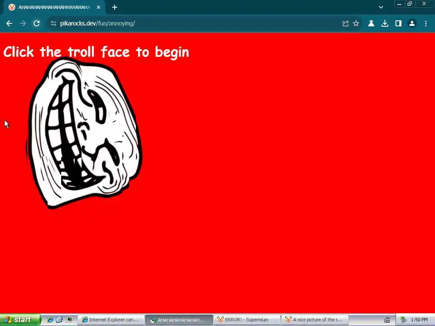Click the pikarocks.dev address bar URL
This screenshot has width=435, height=326.
[x=97, y=23]
